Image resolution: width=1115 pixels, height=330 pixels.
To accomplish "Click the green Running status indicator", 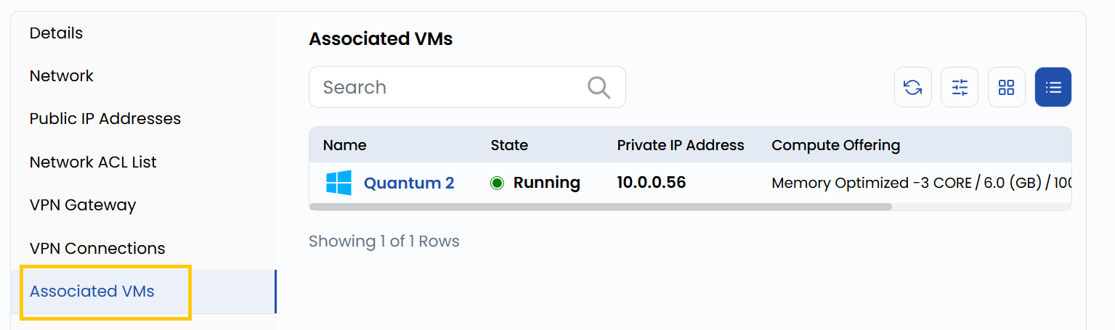I will (x=498, y=183).
